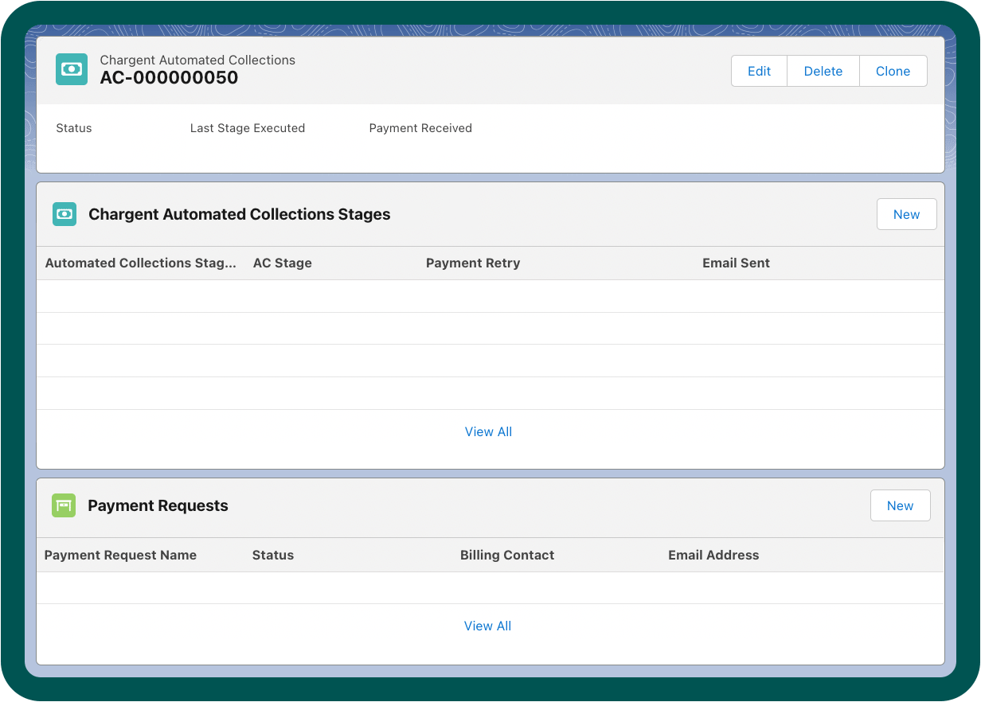The image size is (981, 702).
Task: Click the Automated Collections Stag... column header
Action: tap(141, 263)
